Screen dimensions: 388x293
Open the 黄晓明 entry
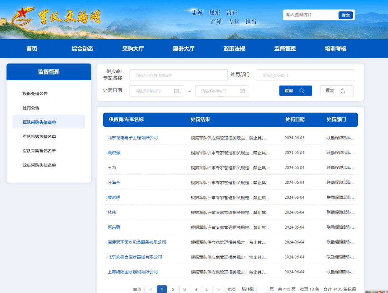tap(114, 197)
